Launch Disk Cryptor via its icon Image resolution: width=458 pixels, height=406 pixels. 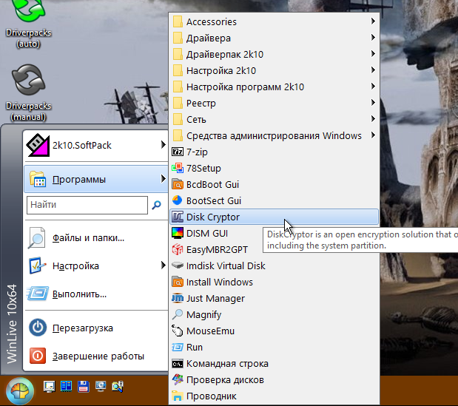[178, 217]
